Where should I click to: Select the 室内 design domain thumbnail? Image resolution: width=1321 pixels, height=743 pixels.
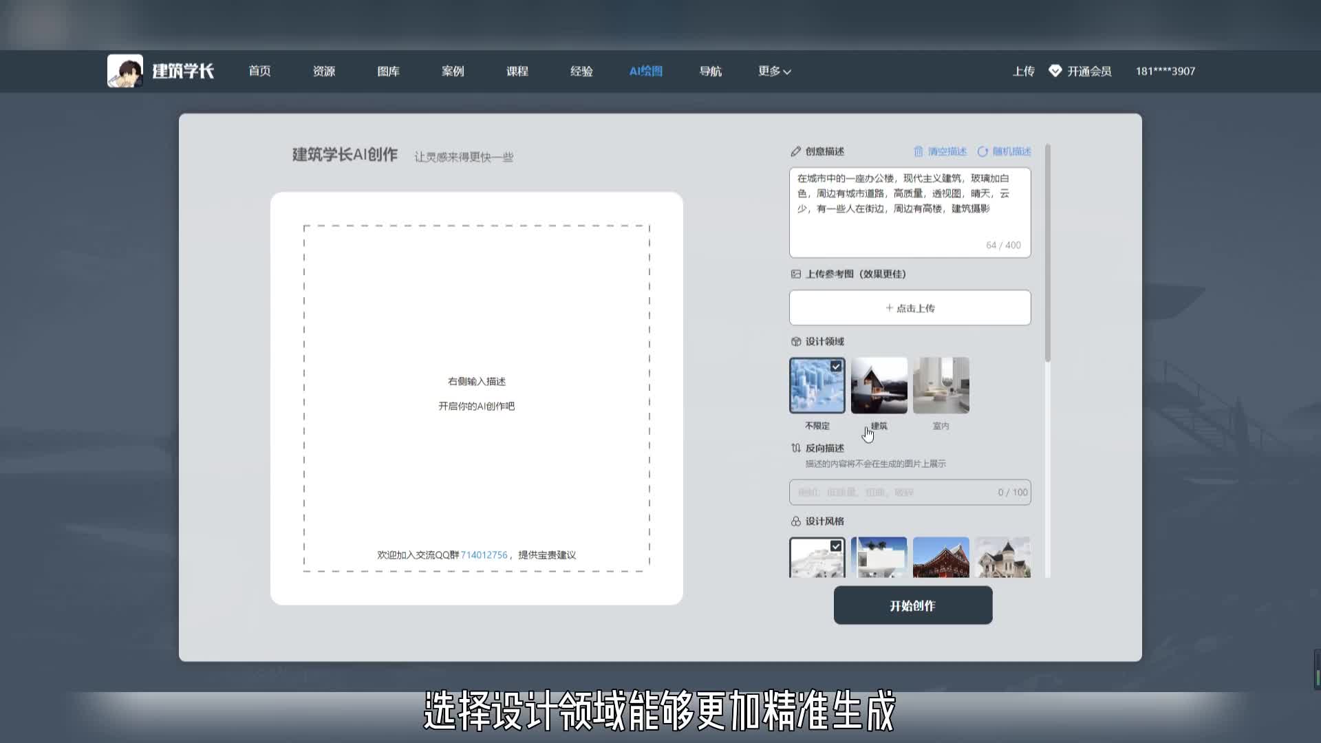tap(941, 385)
